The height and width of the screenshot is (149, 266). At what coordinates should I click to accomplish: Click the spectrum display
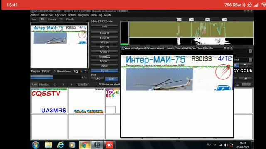pyautogui.click(x=191, y=29)
